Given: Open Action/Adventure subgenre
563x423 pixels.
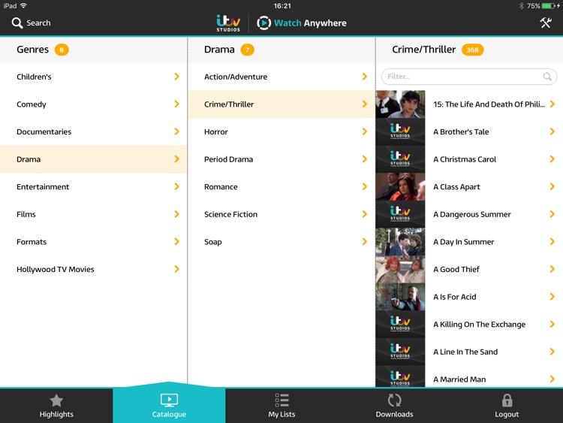Looking at the screenshot, I should click(x=281, y=77).
